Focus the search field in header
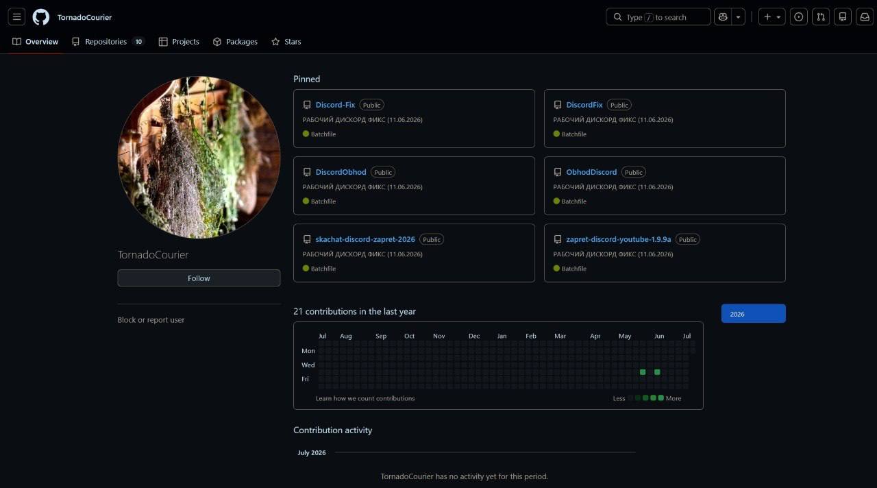 point(658,17)
